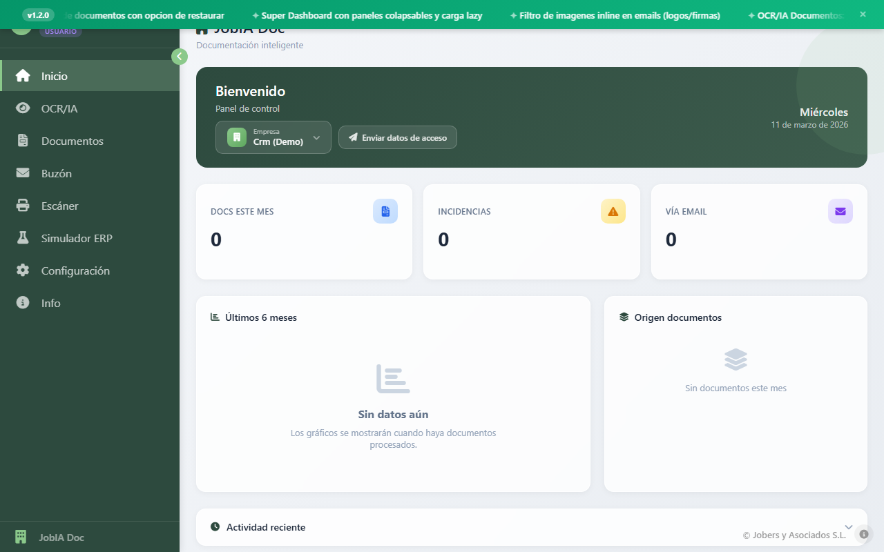Open the Empresa Crm (Demo) company selector
Image resolution: width=884 pixels, height=552 pixels.
coord(273,137)
